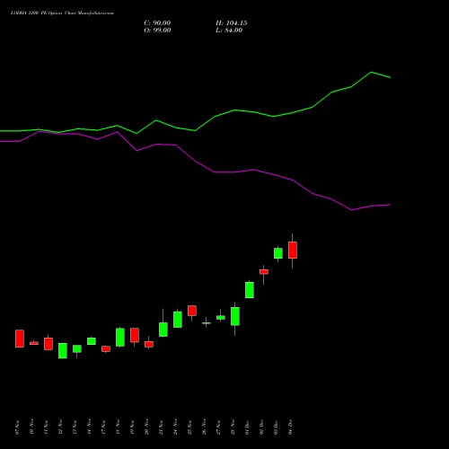Click the 04 Dec date label
The image size is (449, 449).
click(x=290, y=427)
